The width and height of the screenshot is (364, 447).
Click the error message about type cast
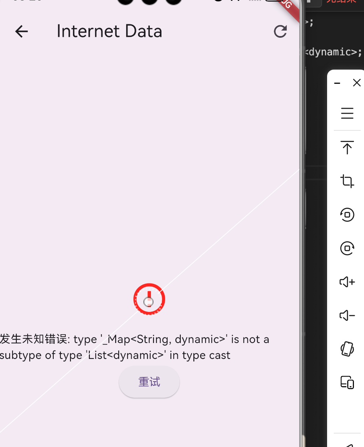point(134,347)
